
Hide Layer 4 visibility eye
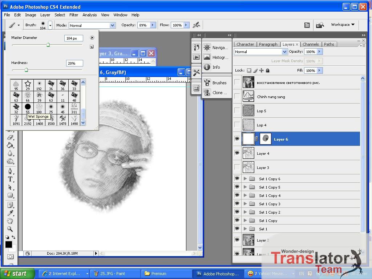pyautogui.click(x=237, y=153)
